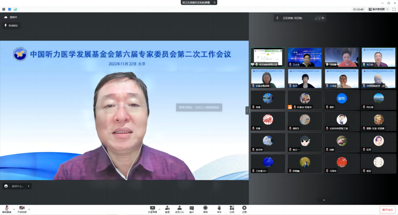Turn on the video camera
This screenshot has width=398, height=215.
pyautogui.click(x=22, y=208)
